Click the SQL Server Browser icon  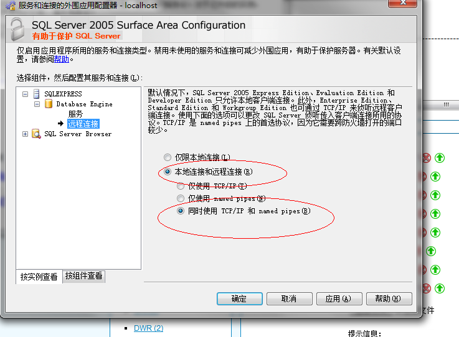tap(36, 134)
